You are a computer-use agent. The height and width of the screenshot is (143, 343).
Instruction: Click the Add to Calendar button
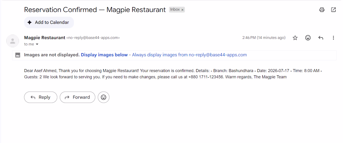click(49, 22)
